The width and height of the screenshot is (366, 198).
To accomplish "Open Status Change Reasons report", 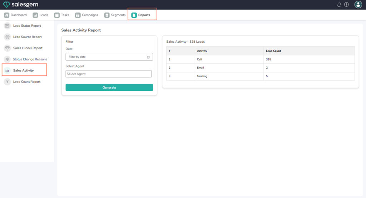I will [30, 59].
